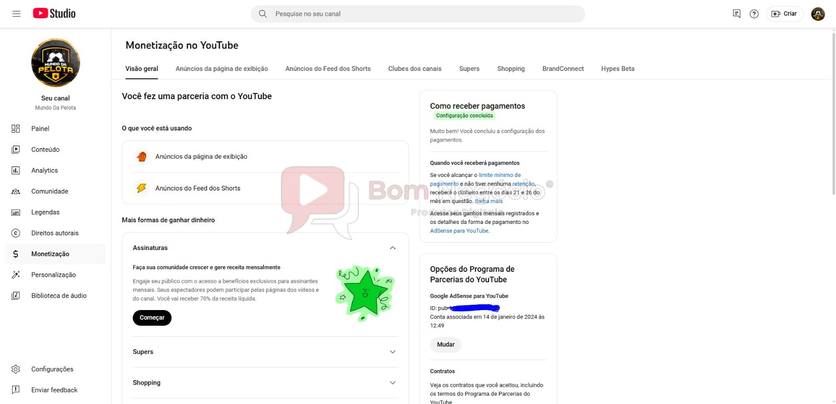Open the account avatar menu
836x404 pixels.
point(818,14)
